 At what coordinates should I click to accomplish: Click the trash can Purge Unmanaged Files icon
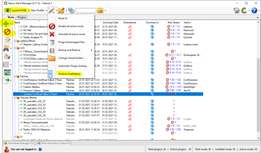pyautogui.click(x=52, y=42)
